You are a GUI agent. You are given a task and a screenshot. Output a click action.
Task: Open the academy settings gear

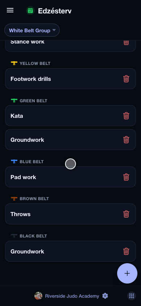[105, 296]
